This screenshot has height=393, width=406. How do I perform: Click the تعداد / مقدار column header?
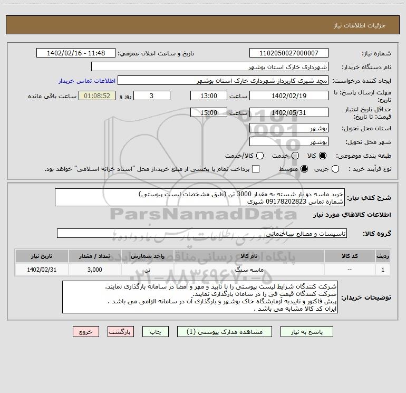tap(94, 256)
